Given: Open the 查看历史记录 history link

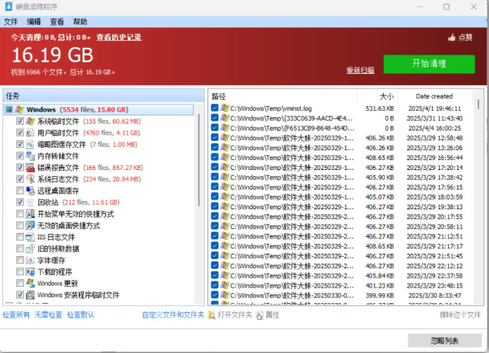Looking at the screenshot, I should 119,38.
